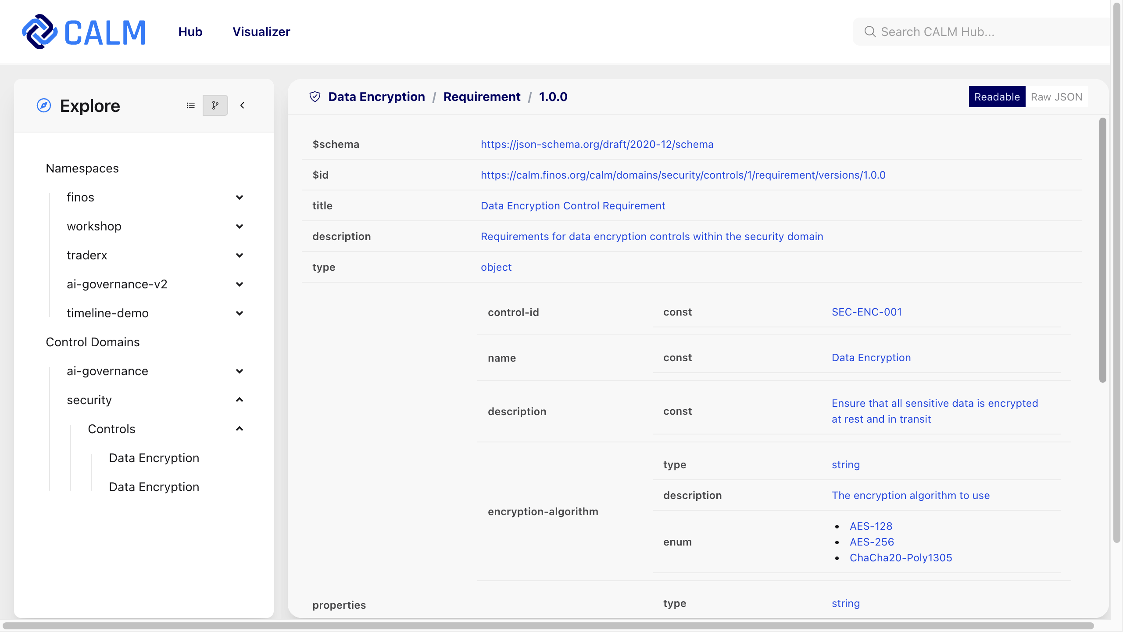Image resolution: width=1123 pixels, height=632 pixels.
Task: Click Data Encryption Control Requirement title
Action: [x=573, y=206]
